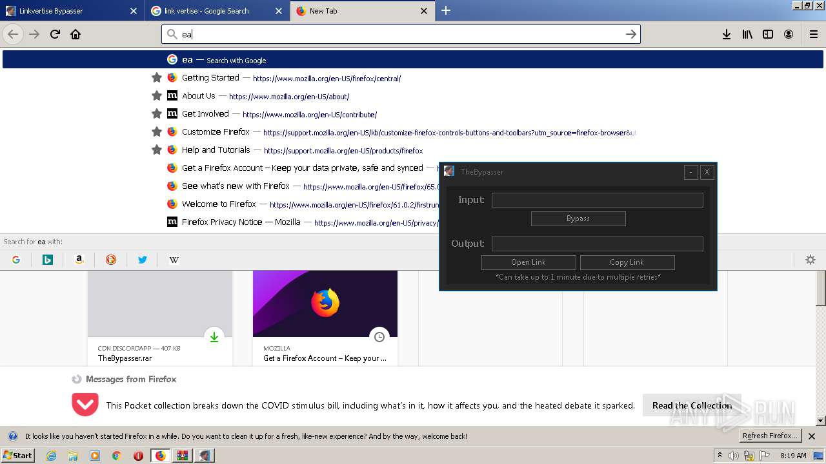
Task: Open the Getting Started bookmark suggestion
Action: (413, 78)
